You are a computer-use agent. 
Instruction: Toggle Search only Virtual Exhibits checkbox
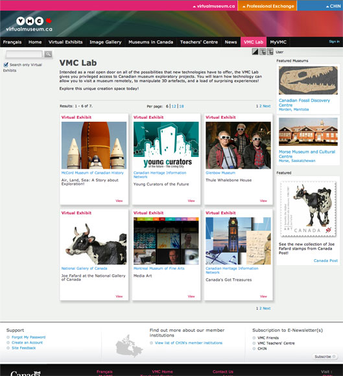[6, 65]
